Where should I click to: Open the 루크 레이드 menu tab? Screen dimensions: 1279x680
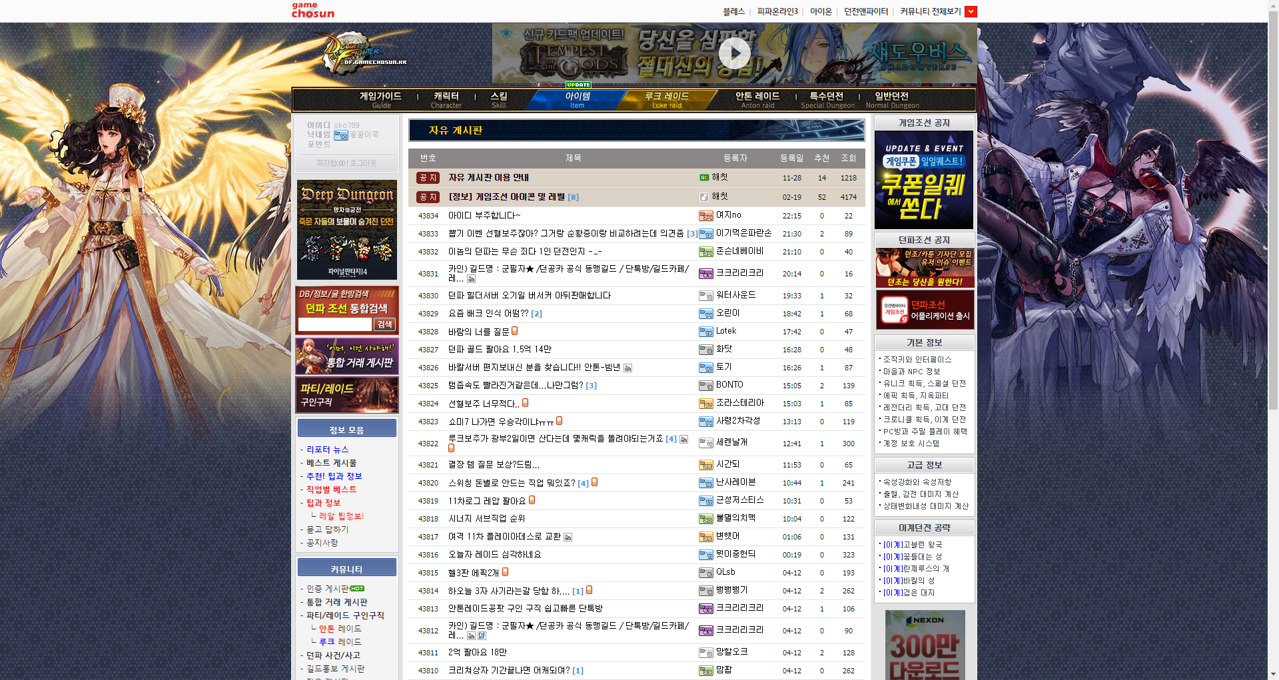(x=666, y=99)
